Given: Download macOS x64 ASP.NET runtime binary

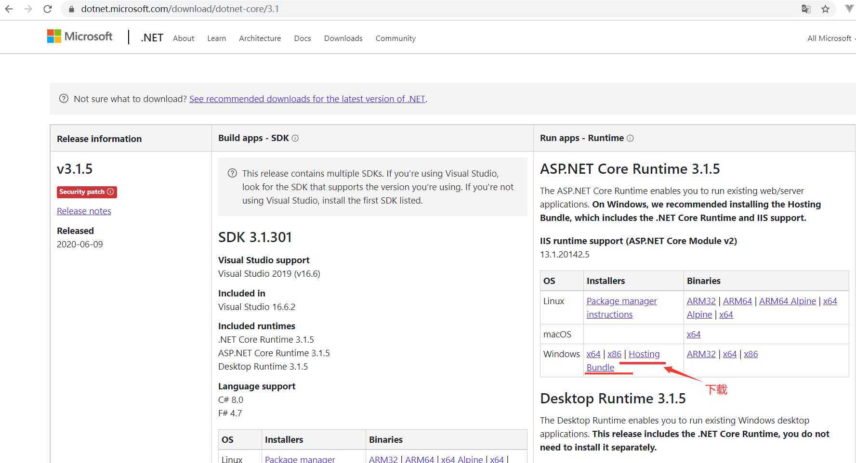Looking at the screenshot, I should click(693, 334).
